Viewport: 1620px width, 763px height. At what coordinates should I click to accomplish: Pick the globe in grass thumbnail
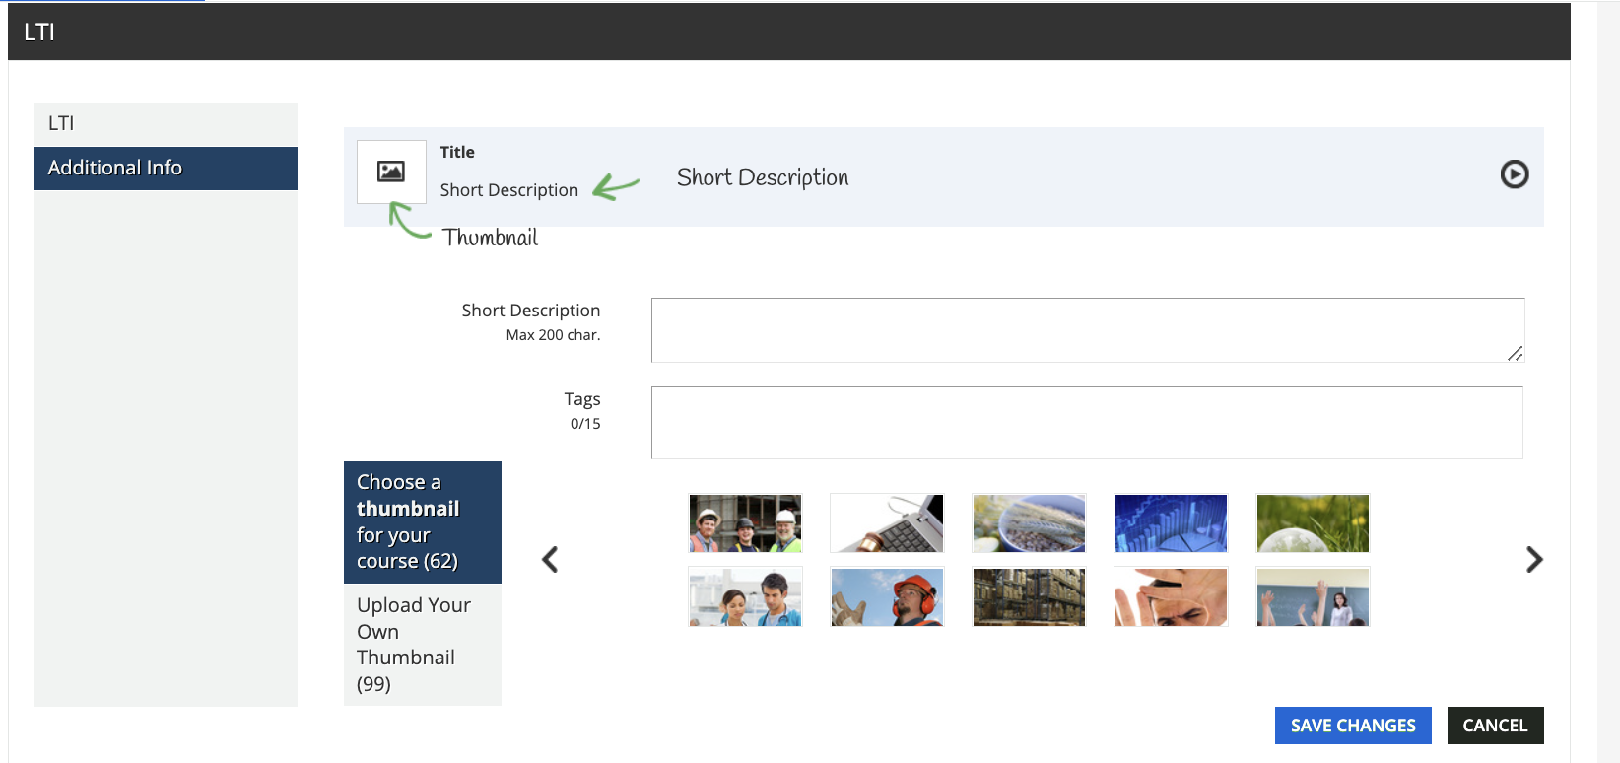pos(1313,523)
